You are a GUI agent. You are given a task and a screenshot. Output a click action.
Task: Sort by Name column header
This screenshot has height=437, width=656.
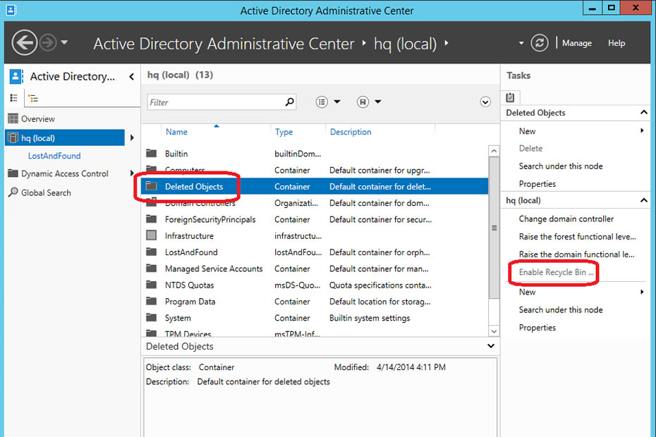pyautogui.click(x=176, y=132)
